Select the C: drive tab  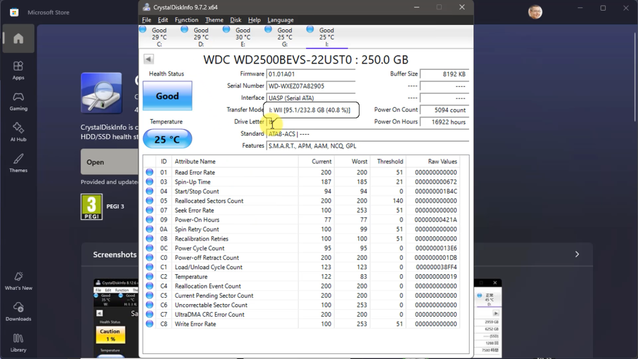[x=159, y=37]
